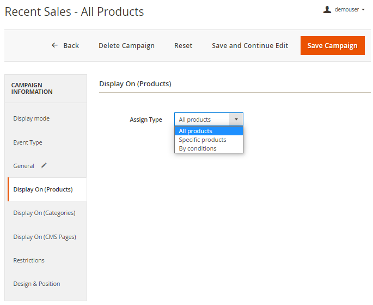Choose 'By conditions' option
373x305 pixels.
coord(198,148)
